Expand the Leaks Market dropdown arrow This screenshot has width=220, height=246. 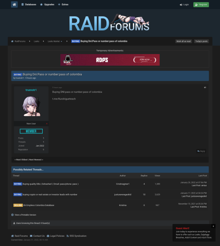[x=61, y=41]
